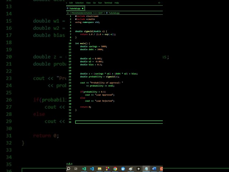The height and width of the screenshot is (172, 229).
Task: Click 'return 1.0 / (1.0 + exp(-x));' line
Action: pyautogui.click(x=98, y=34)
